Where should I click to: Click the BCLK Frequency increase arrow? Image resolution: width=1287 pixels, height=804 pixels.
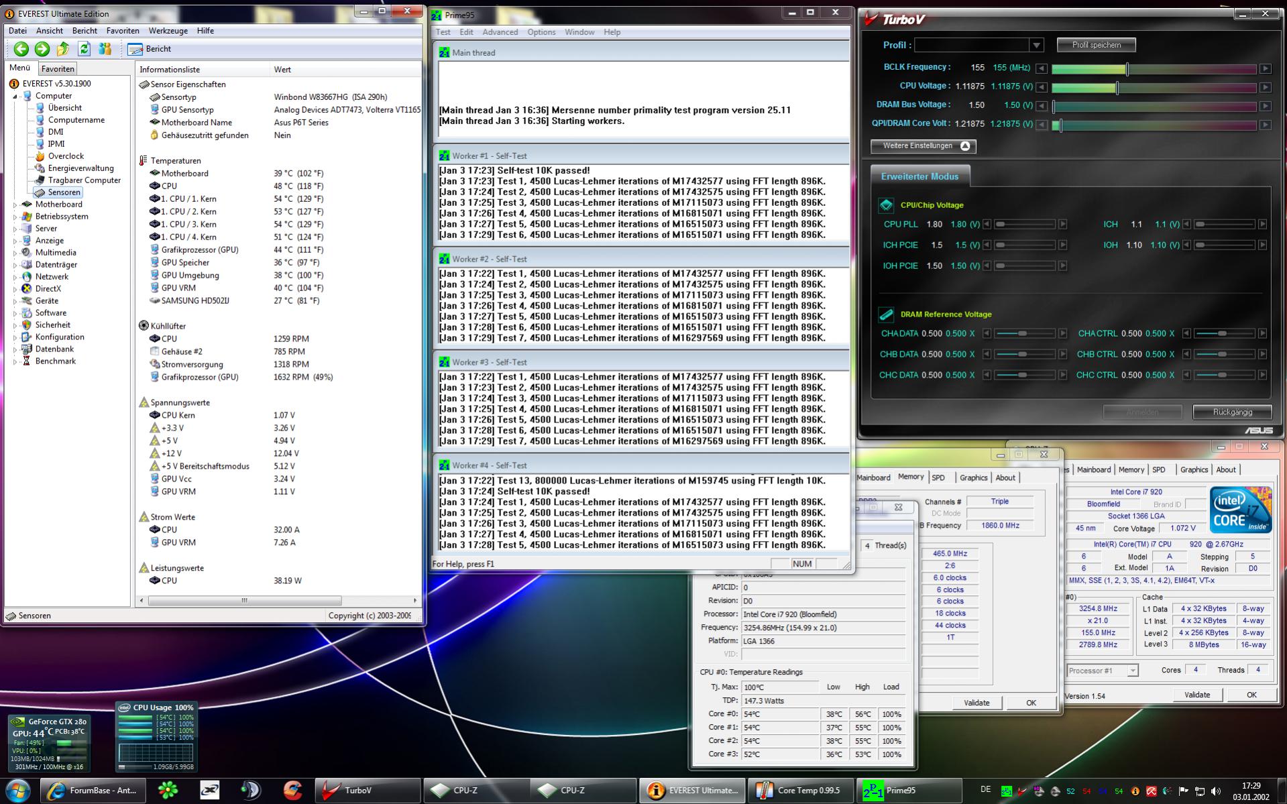click(x=1265, y=68)
